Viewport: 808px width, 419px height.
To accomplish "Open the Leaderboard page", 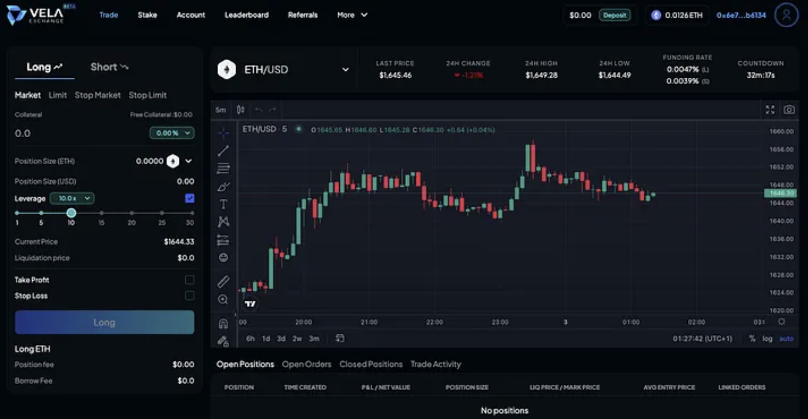I will click(246, 15).
